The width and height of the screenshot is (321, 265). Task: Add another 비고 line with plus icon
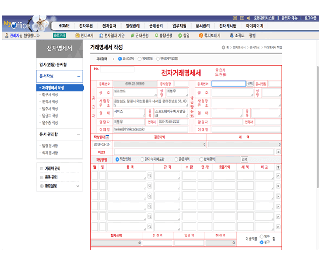click(x=279, y=152)
